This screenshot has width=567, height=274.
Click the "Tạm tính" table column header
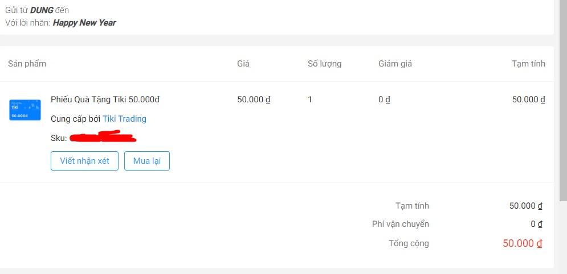click(x=528, y=64)
